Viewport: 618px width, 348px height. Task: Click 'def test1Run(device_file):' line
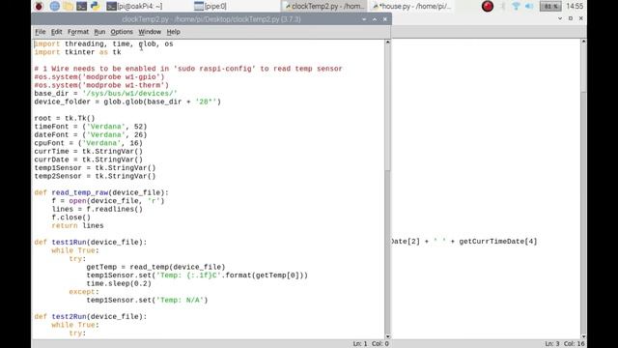91,243
